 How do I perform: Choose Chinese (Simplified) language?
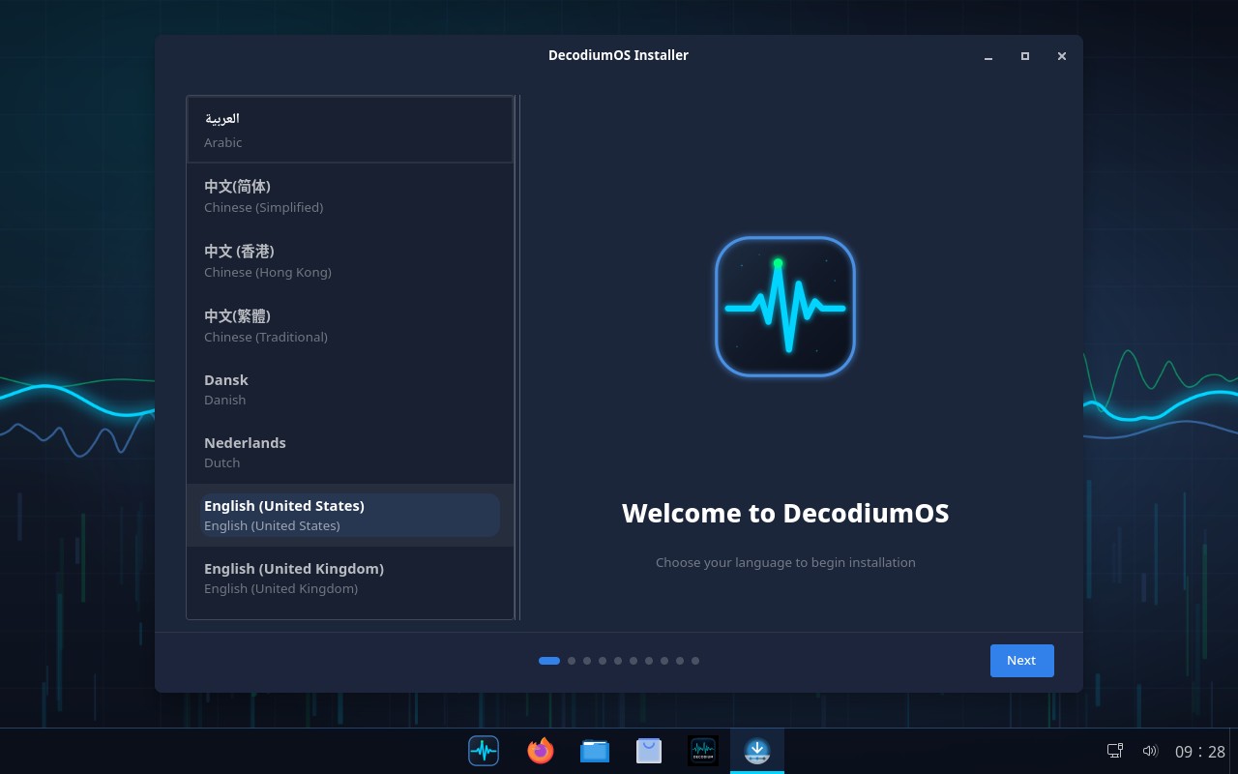point(350,195)
